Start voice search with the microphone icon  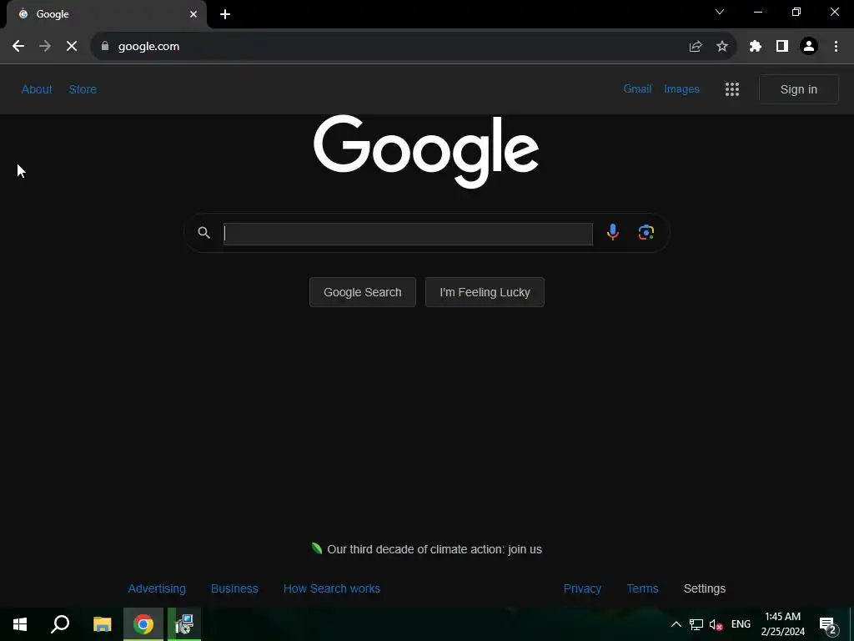click(613, 232)
